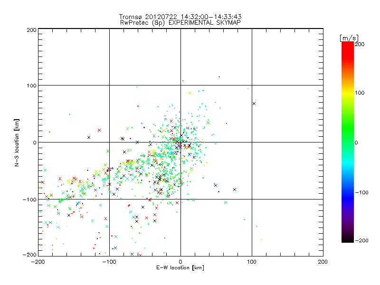Click the black X marker near x=75, y=-85
Viewport: 380px width, 285px height.
(235, 190)
